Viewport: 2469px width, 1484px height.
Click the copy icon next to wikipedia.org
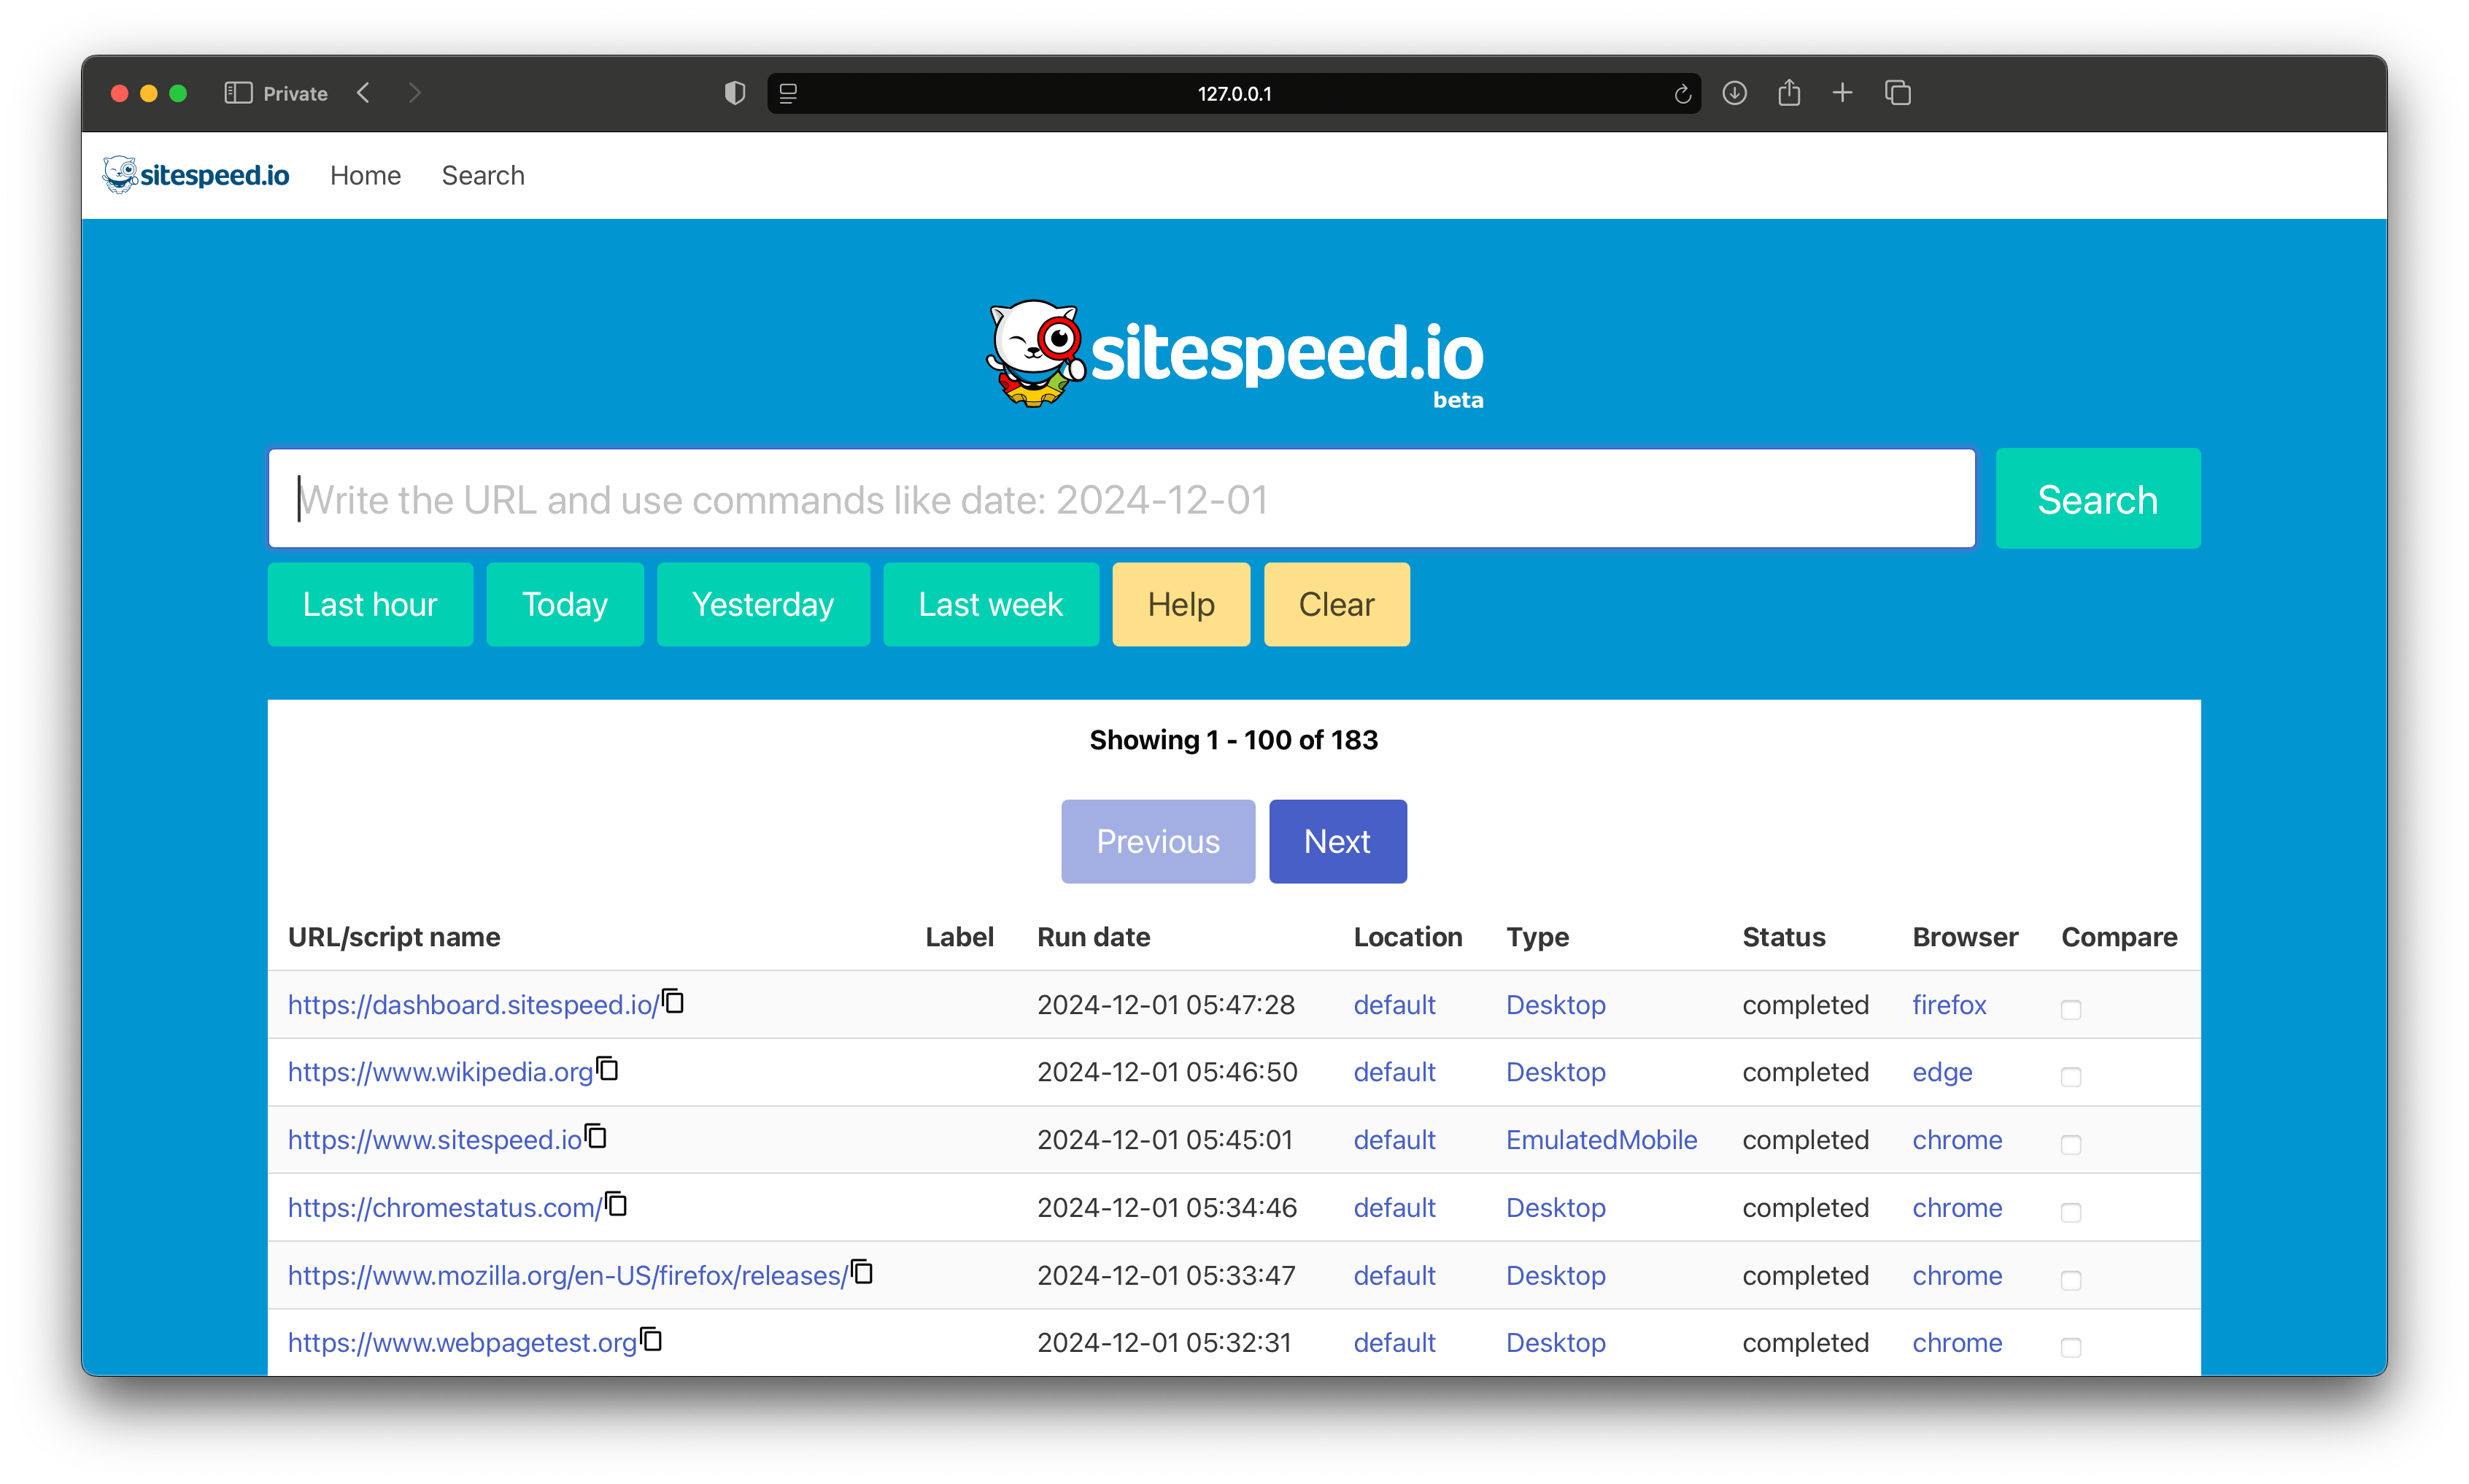coord(608,1069)
